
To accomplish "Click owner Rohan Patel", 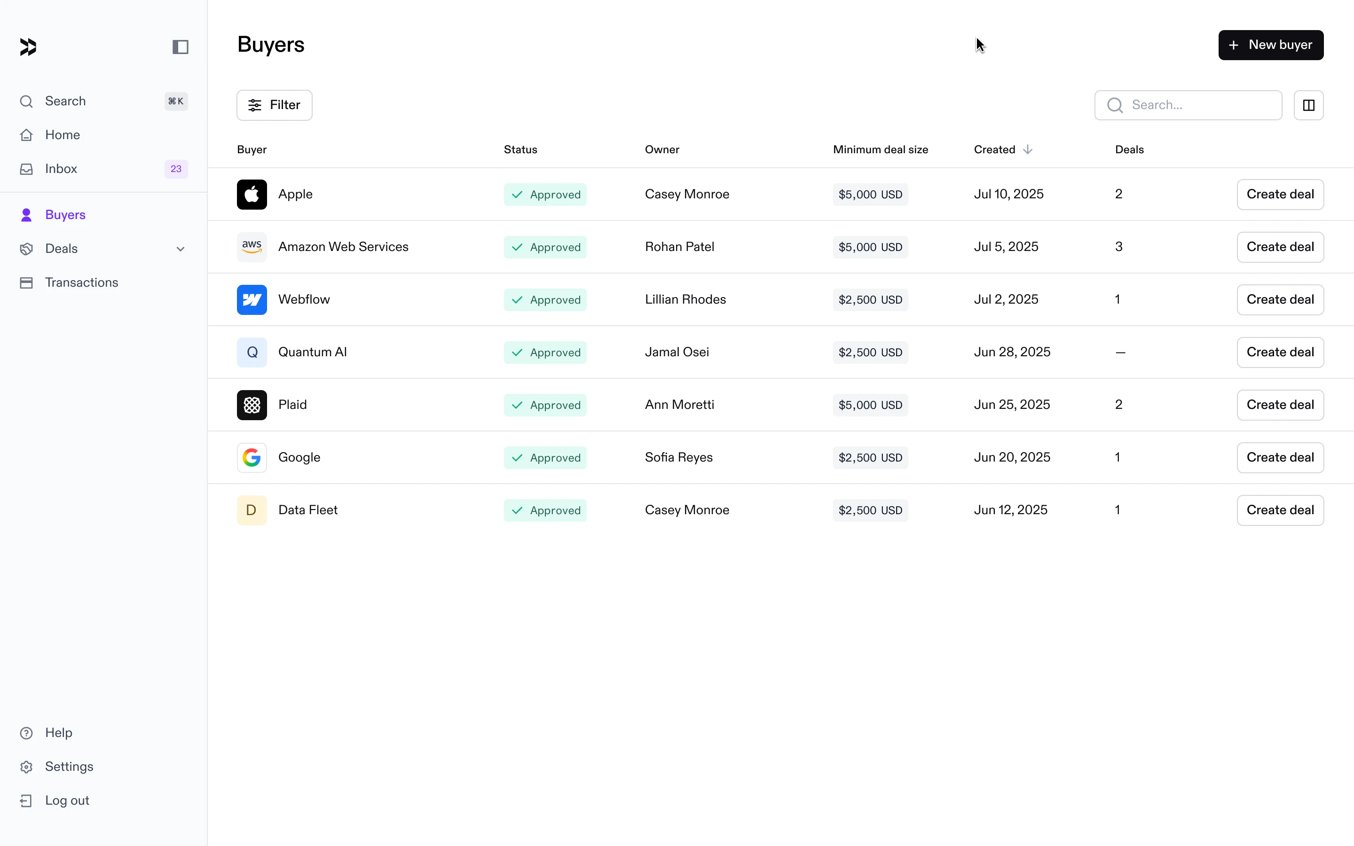I will pos(679,247).
